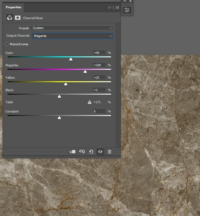Image resolution: width=200 pixels, height=216 pixels.
Task: Click the Constant value input field
Action: [x=99, y=111]
